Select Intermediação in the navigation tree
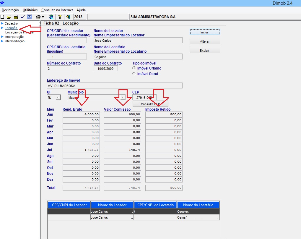301x239 pixels. [x=14, y=41]
